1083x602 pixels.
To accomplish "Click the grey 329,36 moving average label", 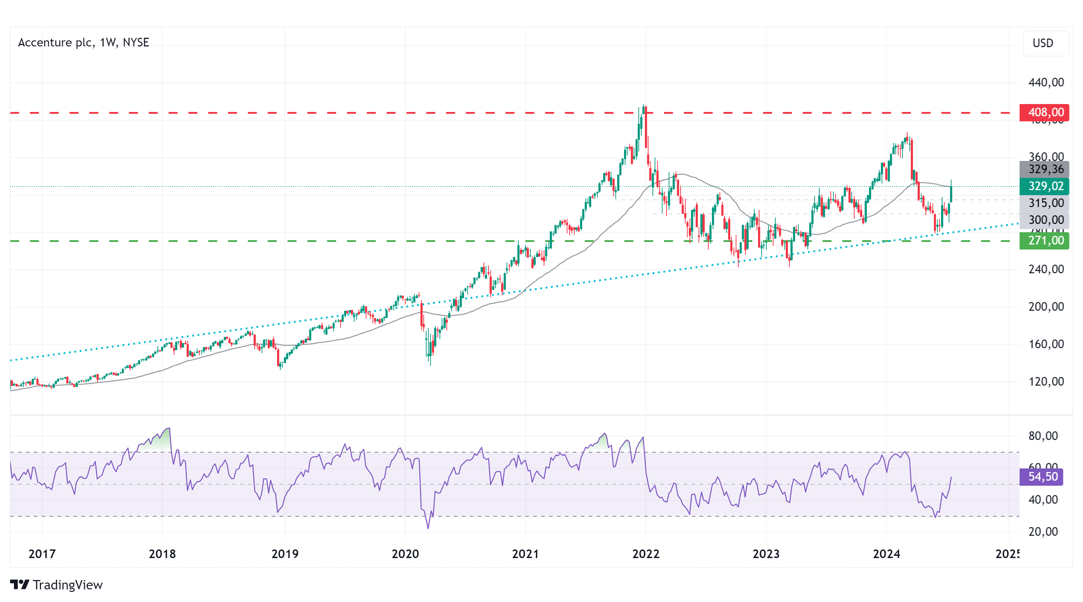I will point(1044,169).
